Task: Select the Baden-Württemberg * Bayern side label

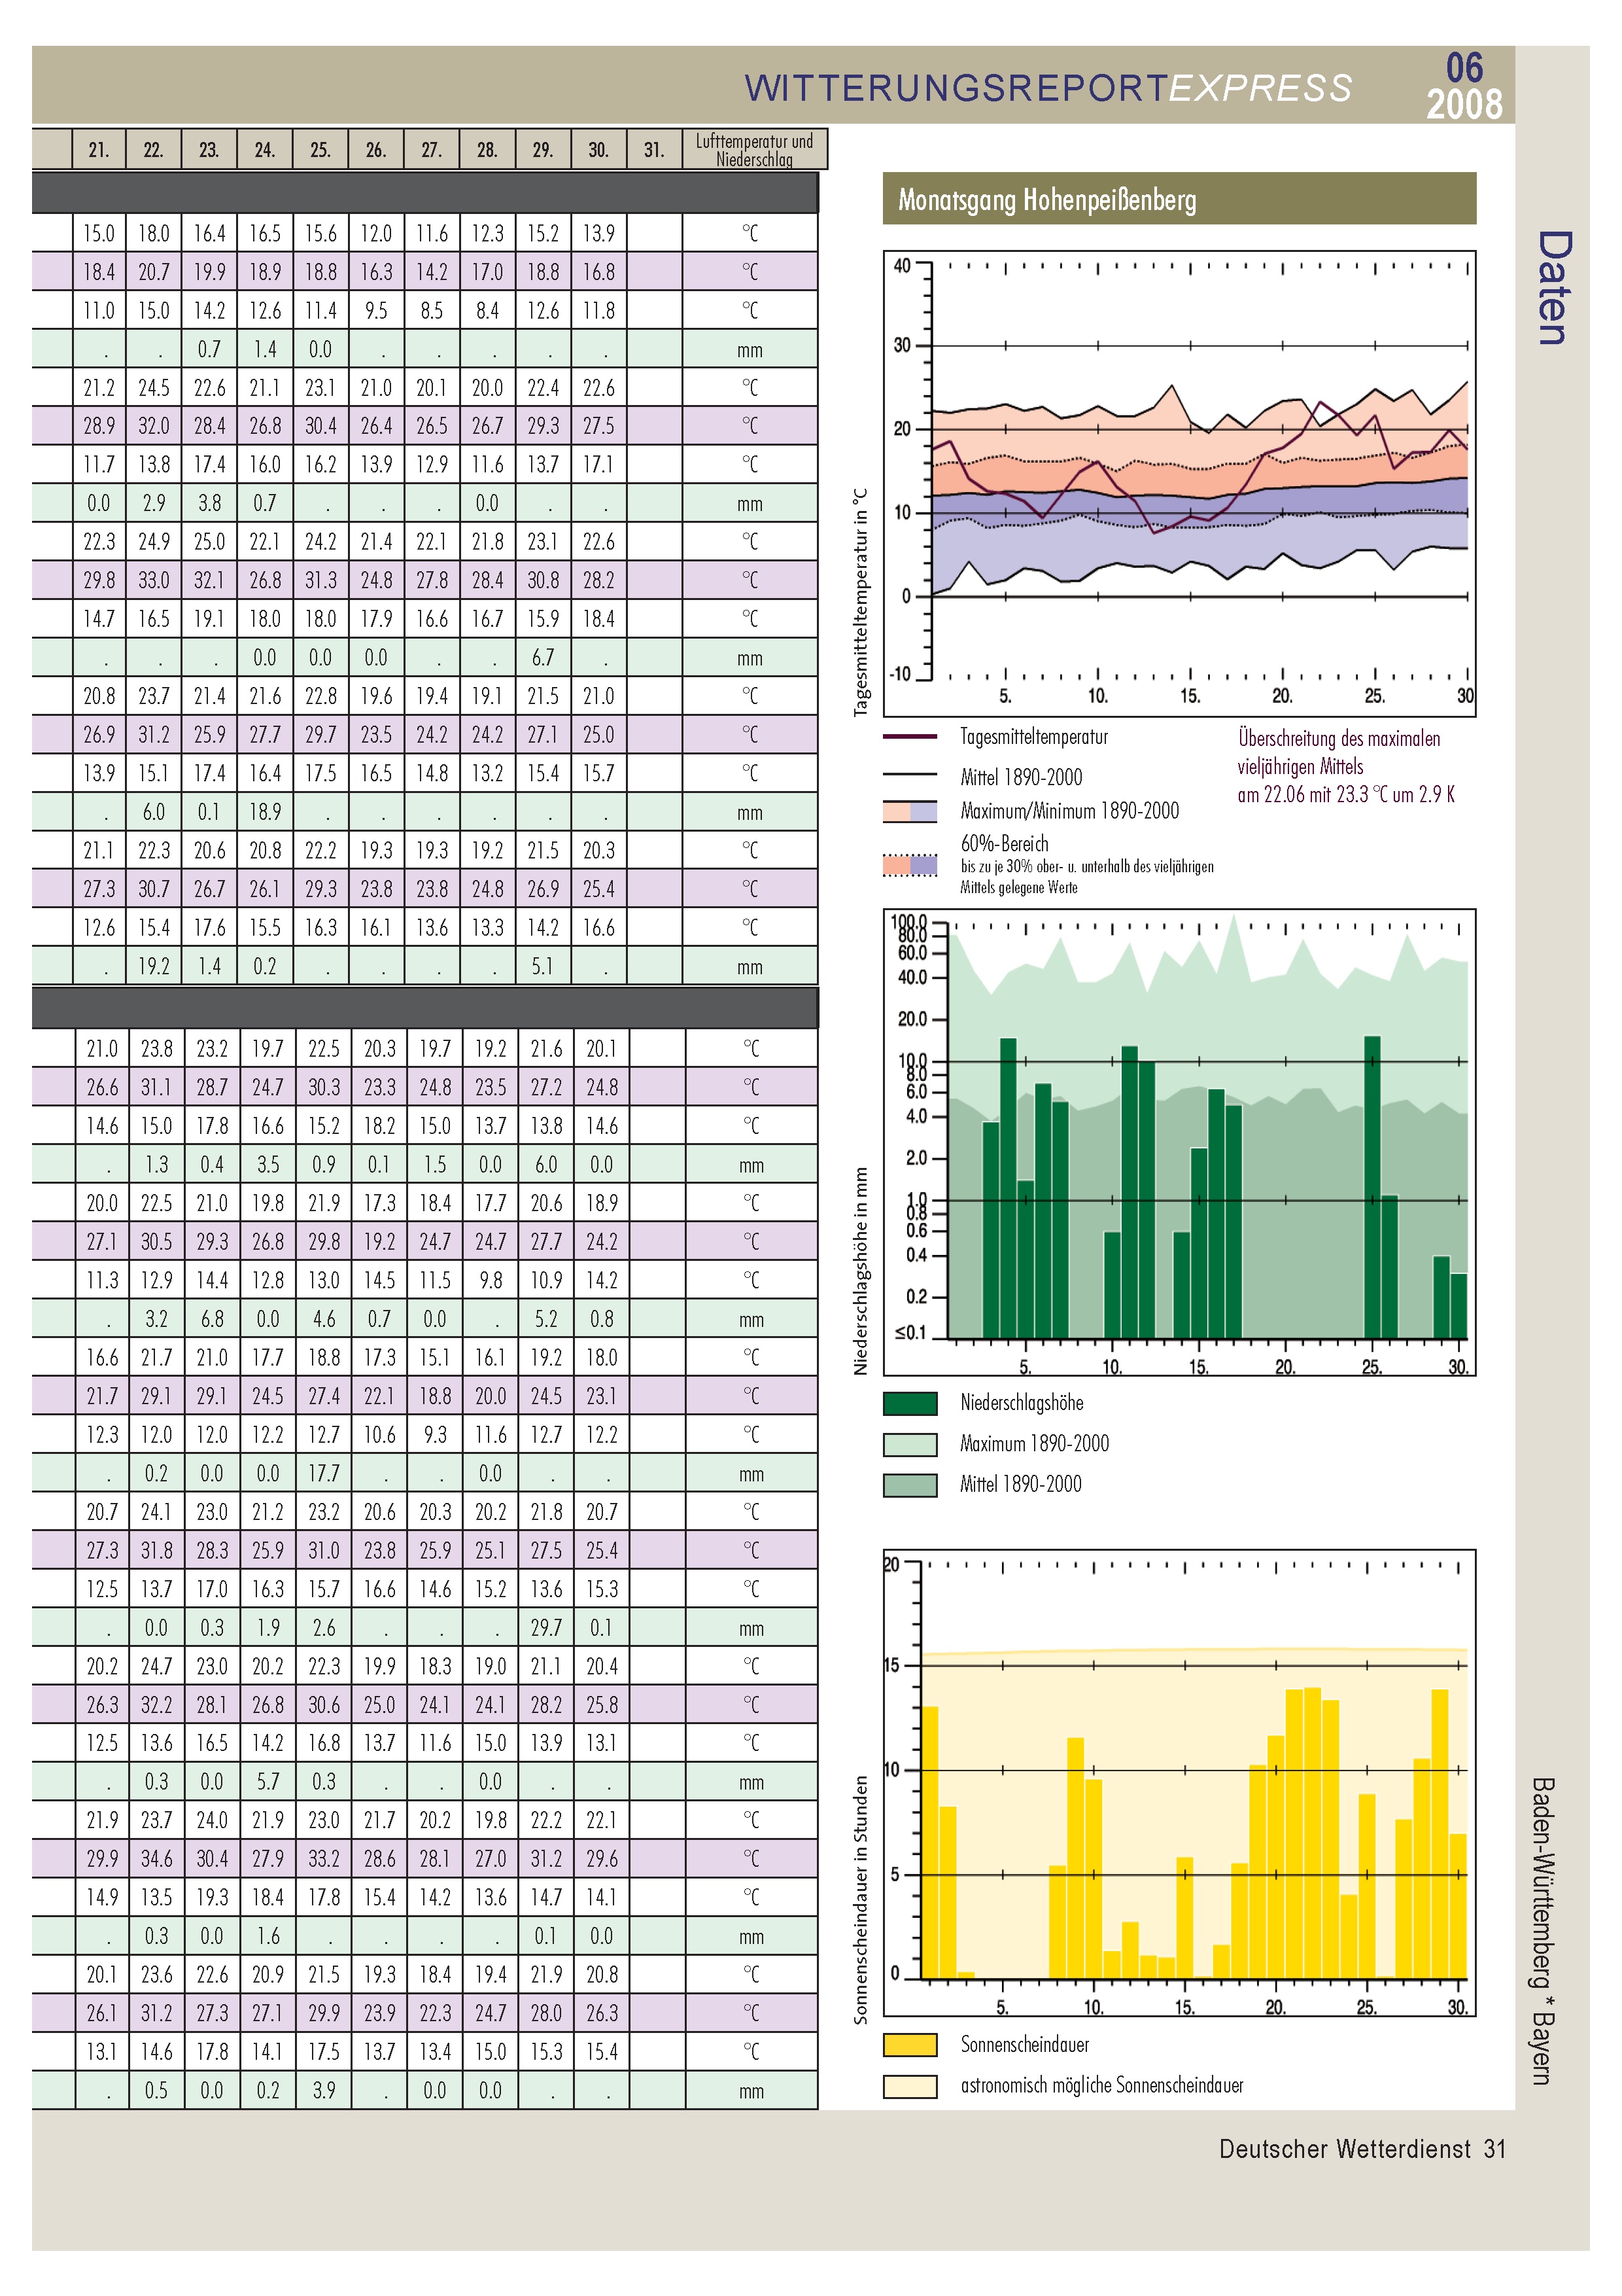Action: tap(1543, 1931)
